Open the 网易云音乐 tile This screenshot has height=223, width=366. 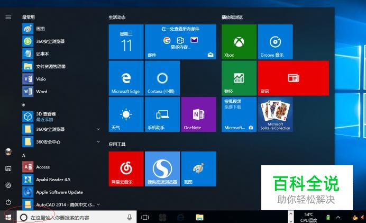[126, 169]
